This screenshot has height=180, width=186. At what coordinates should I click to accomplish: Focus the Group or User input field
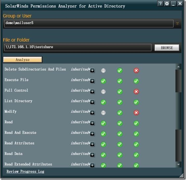click(89, 23)
